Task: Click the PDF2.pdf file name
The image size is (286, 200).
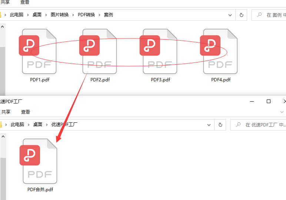Action: pos(100,80)
